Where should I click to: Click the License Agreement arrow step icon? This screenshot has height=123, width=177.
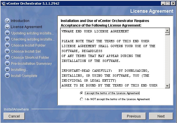(x=7, y=27)
